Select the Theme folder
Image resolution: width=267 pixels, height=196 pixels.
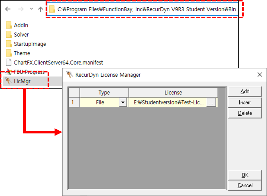pyautogui.click(x=22, y=53)
